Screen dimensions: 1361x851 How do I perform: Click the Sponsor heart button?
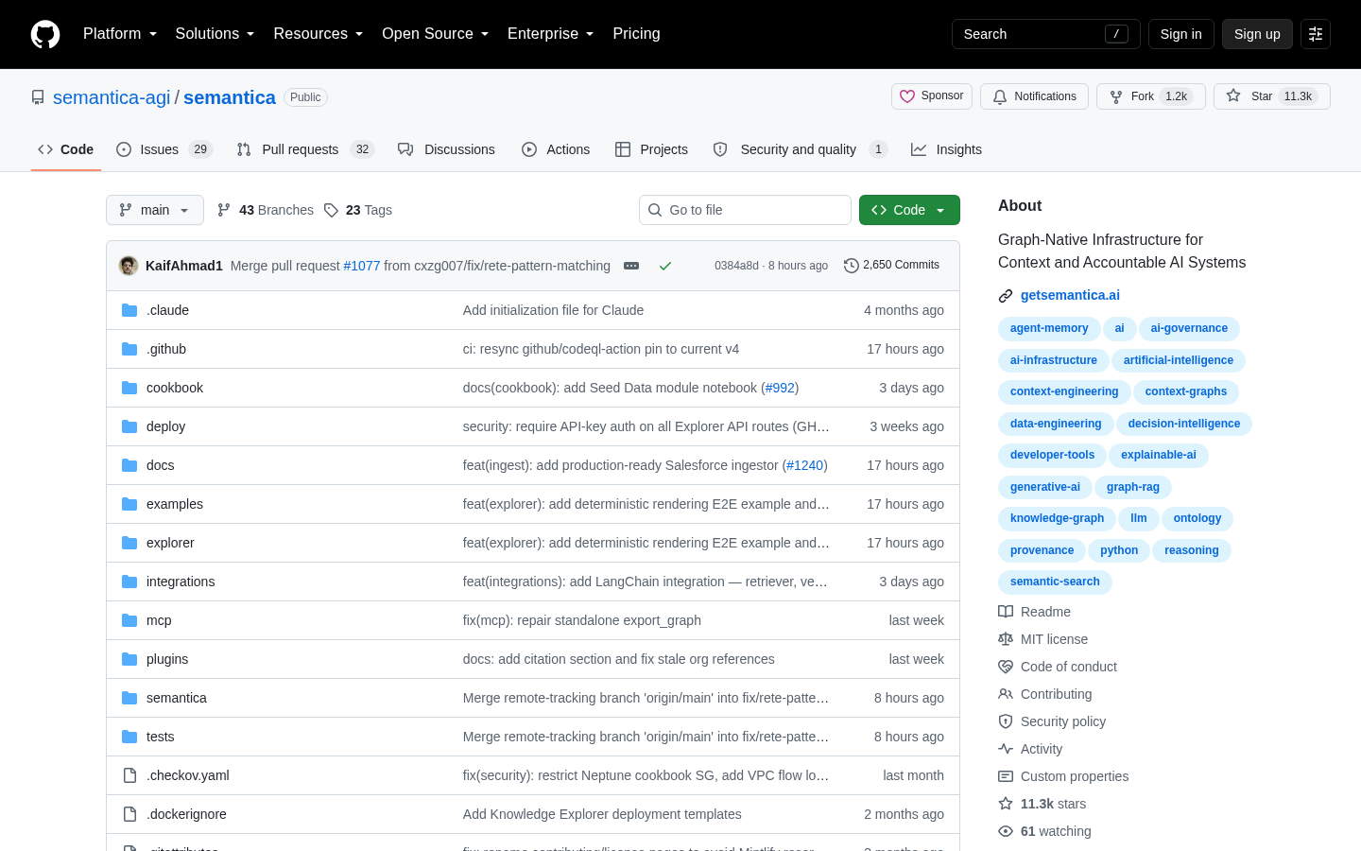932,96
